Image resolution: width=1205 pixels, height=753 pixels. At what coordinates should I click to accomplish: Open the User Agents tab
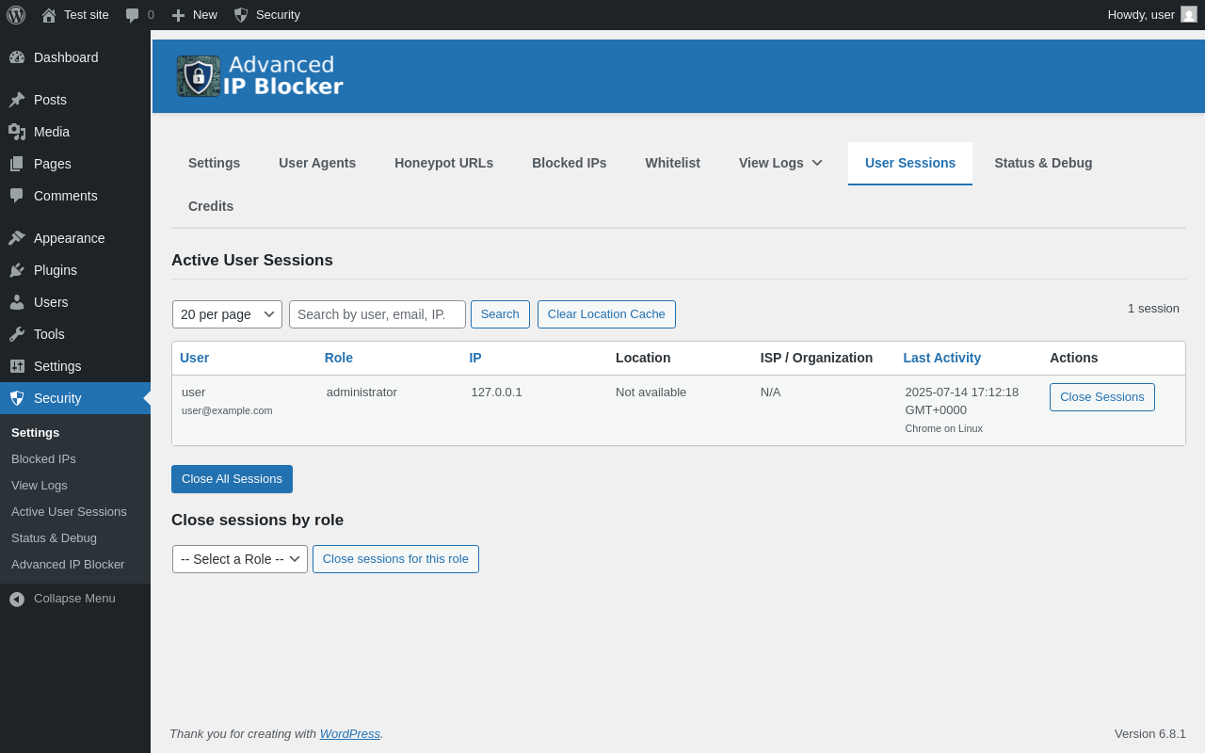tap(317, 163)
